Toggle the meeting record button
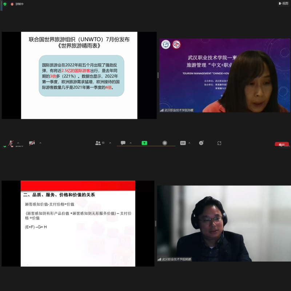The image size is (291, 291). (165, 143)
